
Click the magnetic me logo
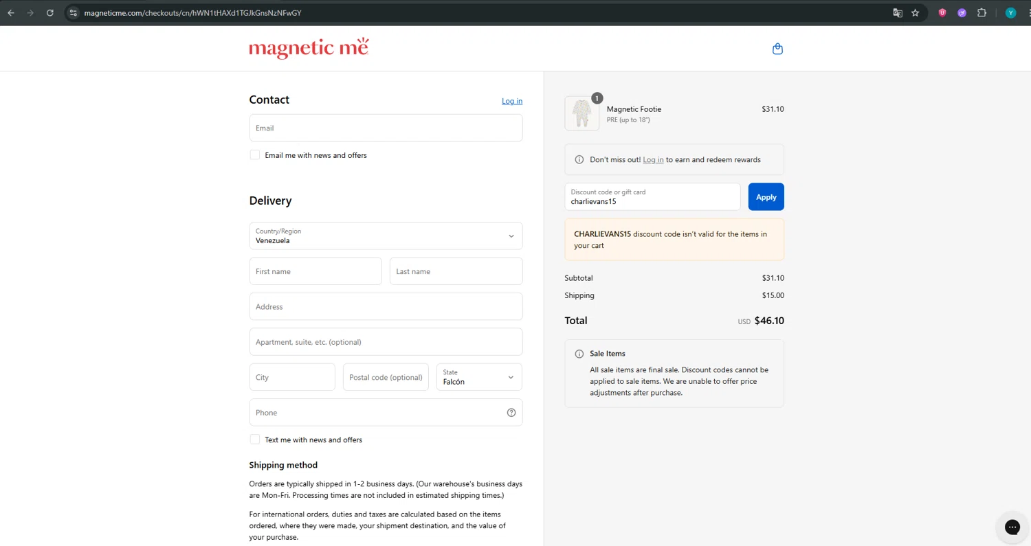coord(309,48)
